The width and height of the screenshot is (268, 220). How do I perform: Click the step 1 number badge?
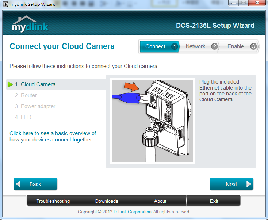175,46
